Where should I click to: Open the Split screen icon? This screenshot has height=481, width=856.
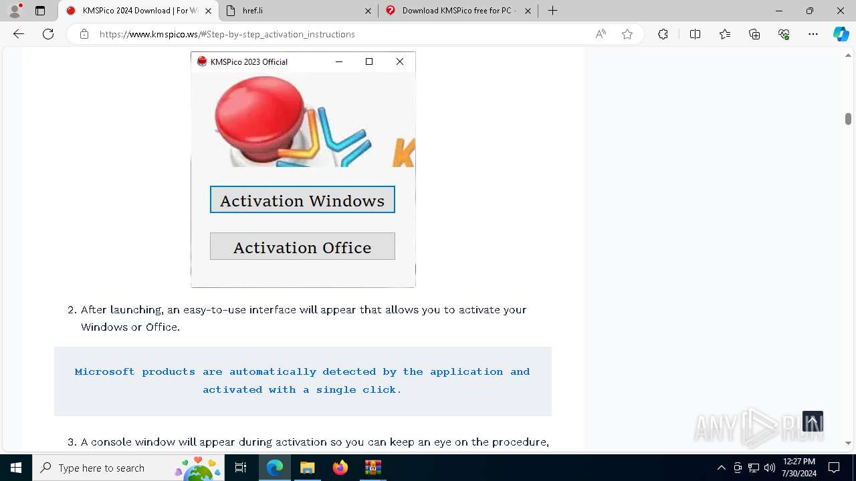pyautogui.click(x=695, y=34)
